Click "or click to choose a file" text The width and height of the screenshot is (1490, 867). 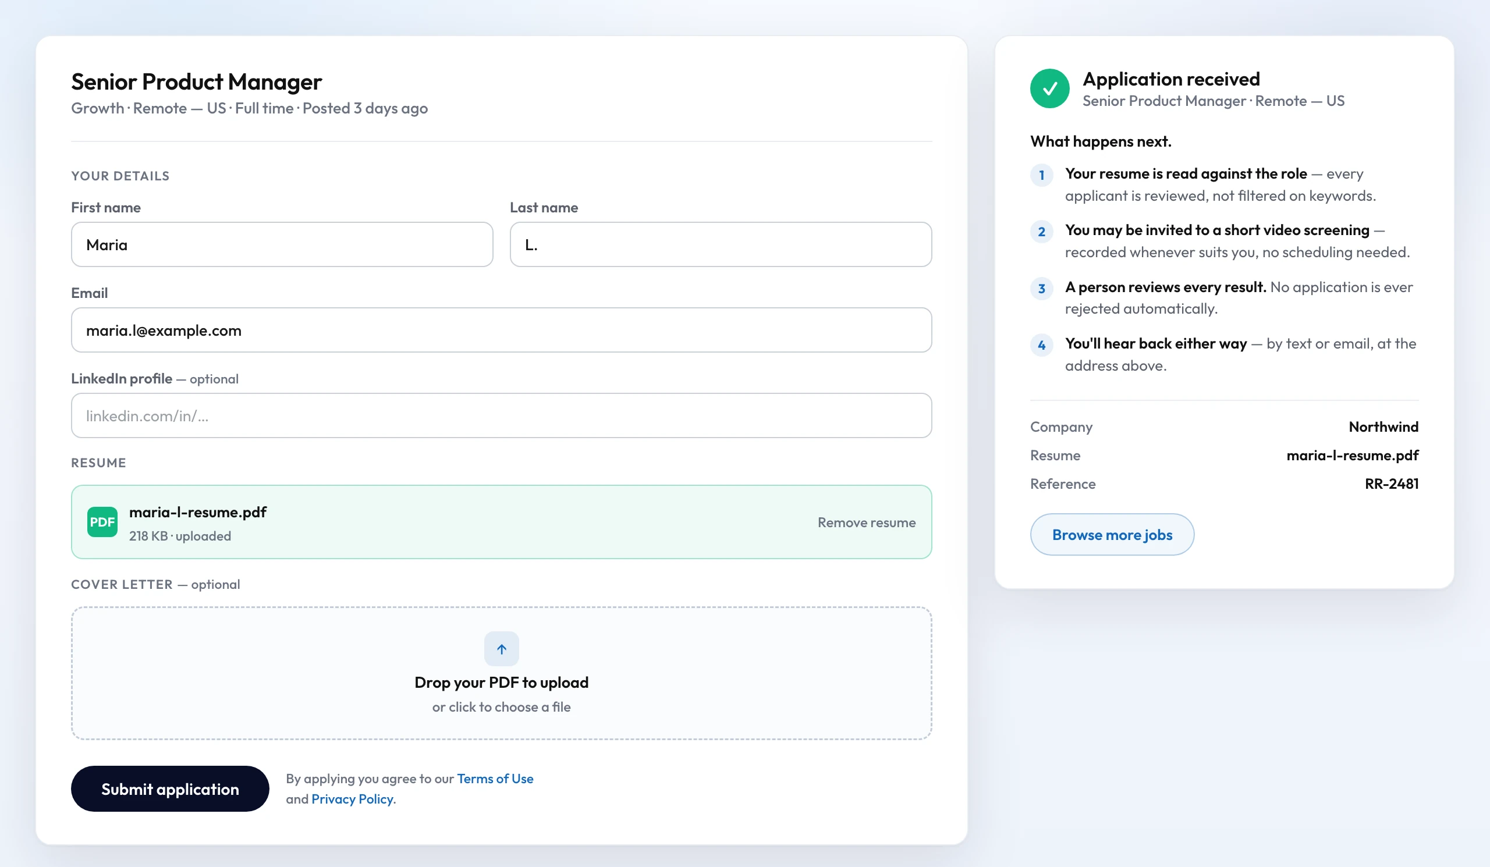click(x=501, y=707)
